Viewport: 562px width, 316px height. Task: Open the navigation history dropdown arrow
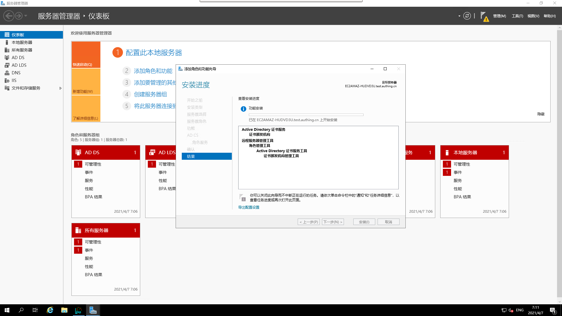coord(26,16)
